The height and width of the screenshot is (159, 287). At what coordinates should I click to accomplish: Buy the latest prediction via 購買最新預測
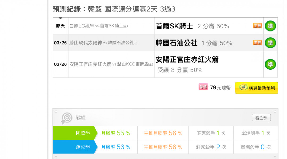click(x=257, y=88)
